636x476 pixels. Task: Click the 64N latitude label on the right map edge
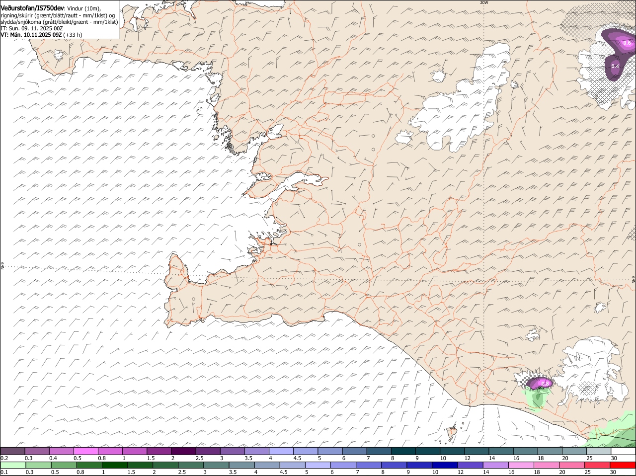633,280
